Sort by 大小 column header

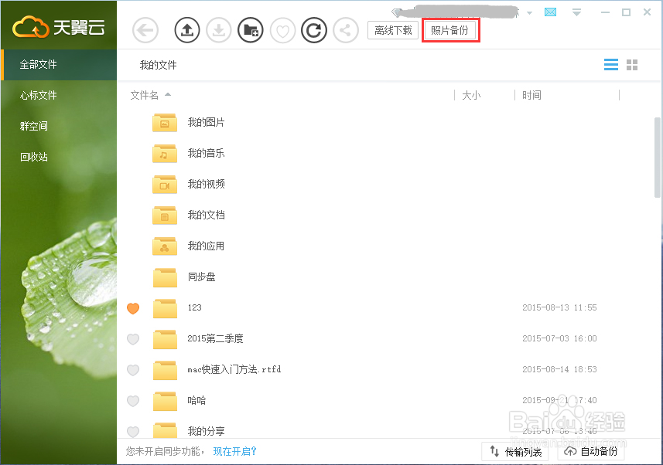click(x=471, y=96)
